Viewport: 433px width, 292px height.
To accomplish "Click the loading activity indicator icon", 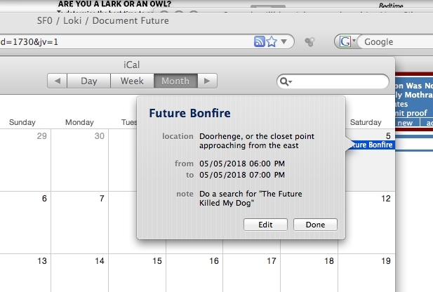I will [309, 42].
